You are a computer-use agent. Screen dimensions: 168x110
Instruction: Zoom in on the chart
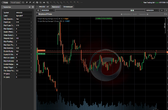[x=27, y=3]
